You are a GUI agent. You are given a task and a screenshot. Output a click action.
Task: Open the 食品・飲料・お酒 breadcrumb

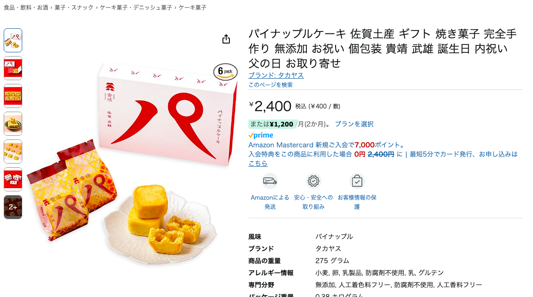click(26, 7)
